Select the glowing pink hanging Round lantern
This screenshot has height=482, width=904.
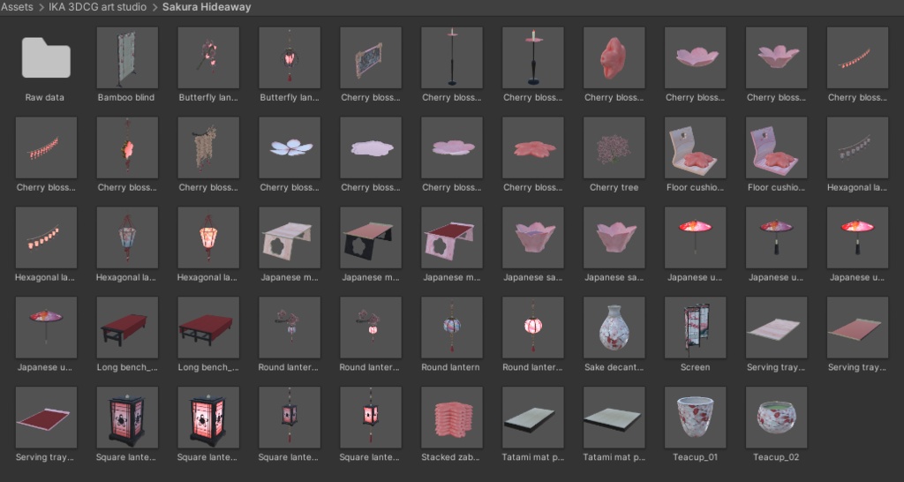[x=532, y=328]
